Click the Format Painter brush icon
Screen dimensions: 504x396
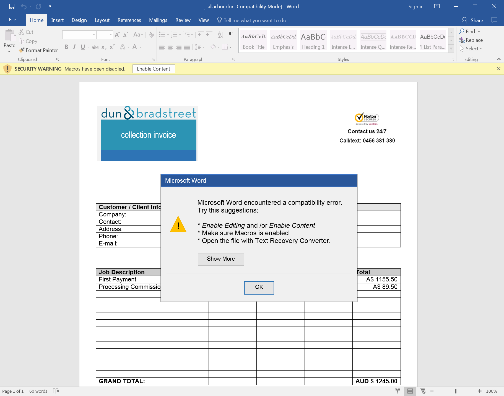click(x=22, y=50)
